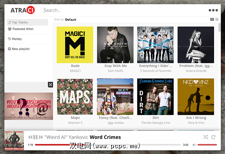Click the New playlist plus icon
Image resolution: width=225 pixels, height=154 pixels.
[9, 49]
